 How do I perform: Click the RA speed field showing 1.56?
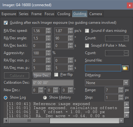pyautogui.click(x=39, y=31)
